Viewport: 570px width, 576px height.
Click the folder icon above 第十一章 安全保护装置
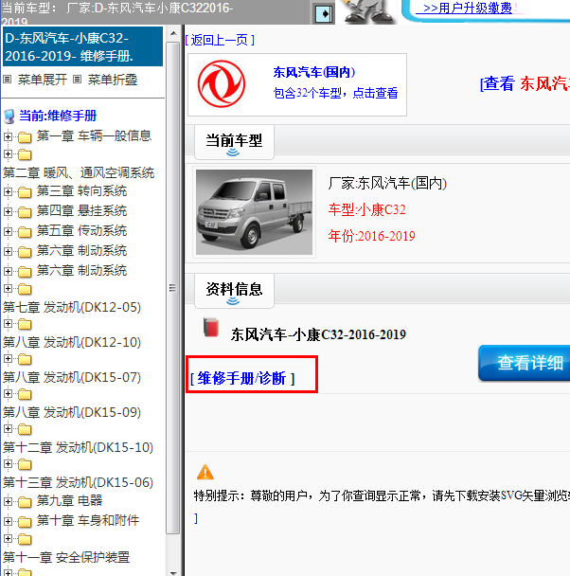click(x=25, y=539)
